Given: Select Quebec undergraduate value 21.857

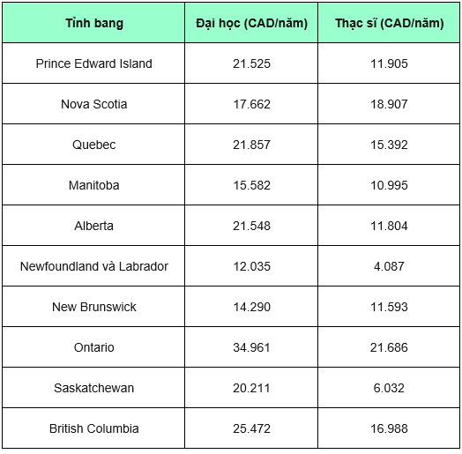Looking at the screenshot, I should [x=251, y=145].
